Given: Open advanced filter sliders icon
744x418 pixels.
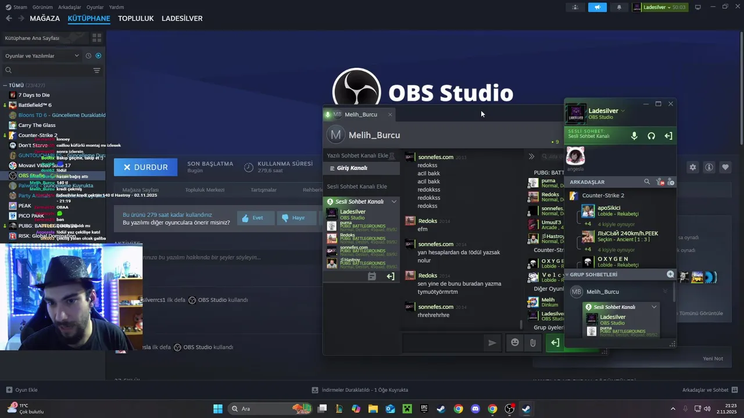Looking at the screenshot, I should point(96,70).
